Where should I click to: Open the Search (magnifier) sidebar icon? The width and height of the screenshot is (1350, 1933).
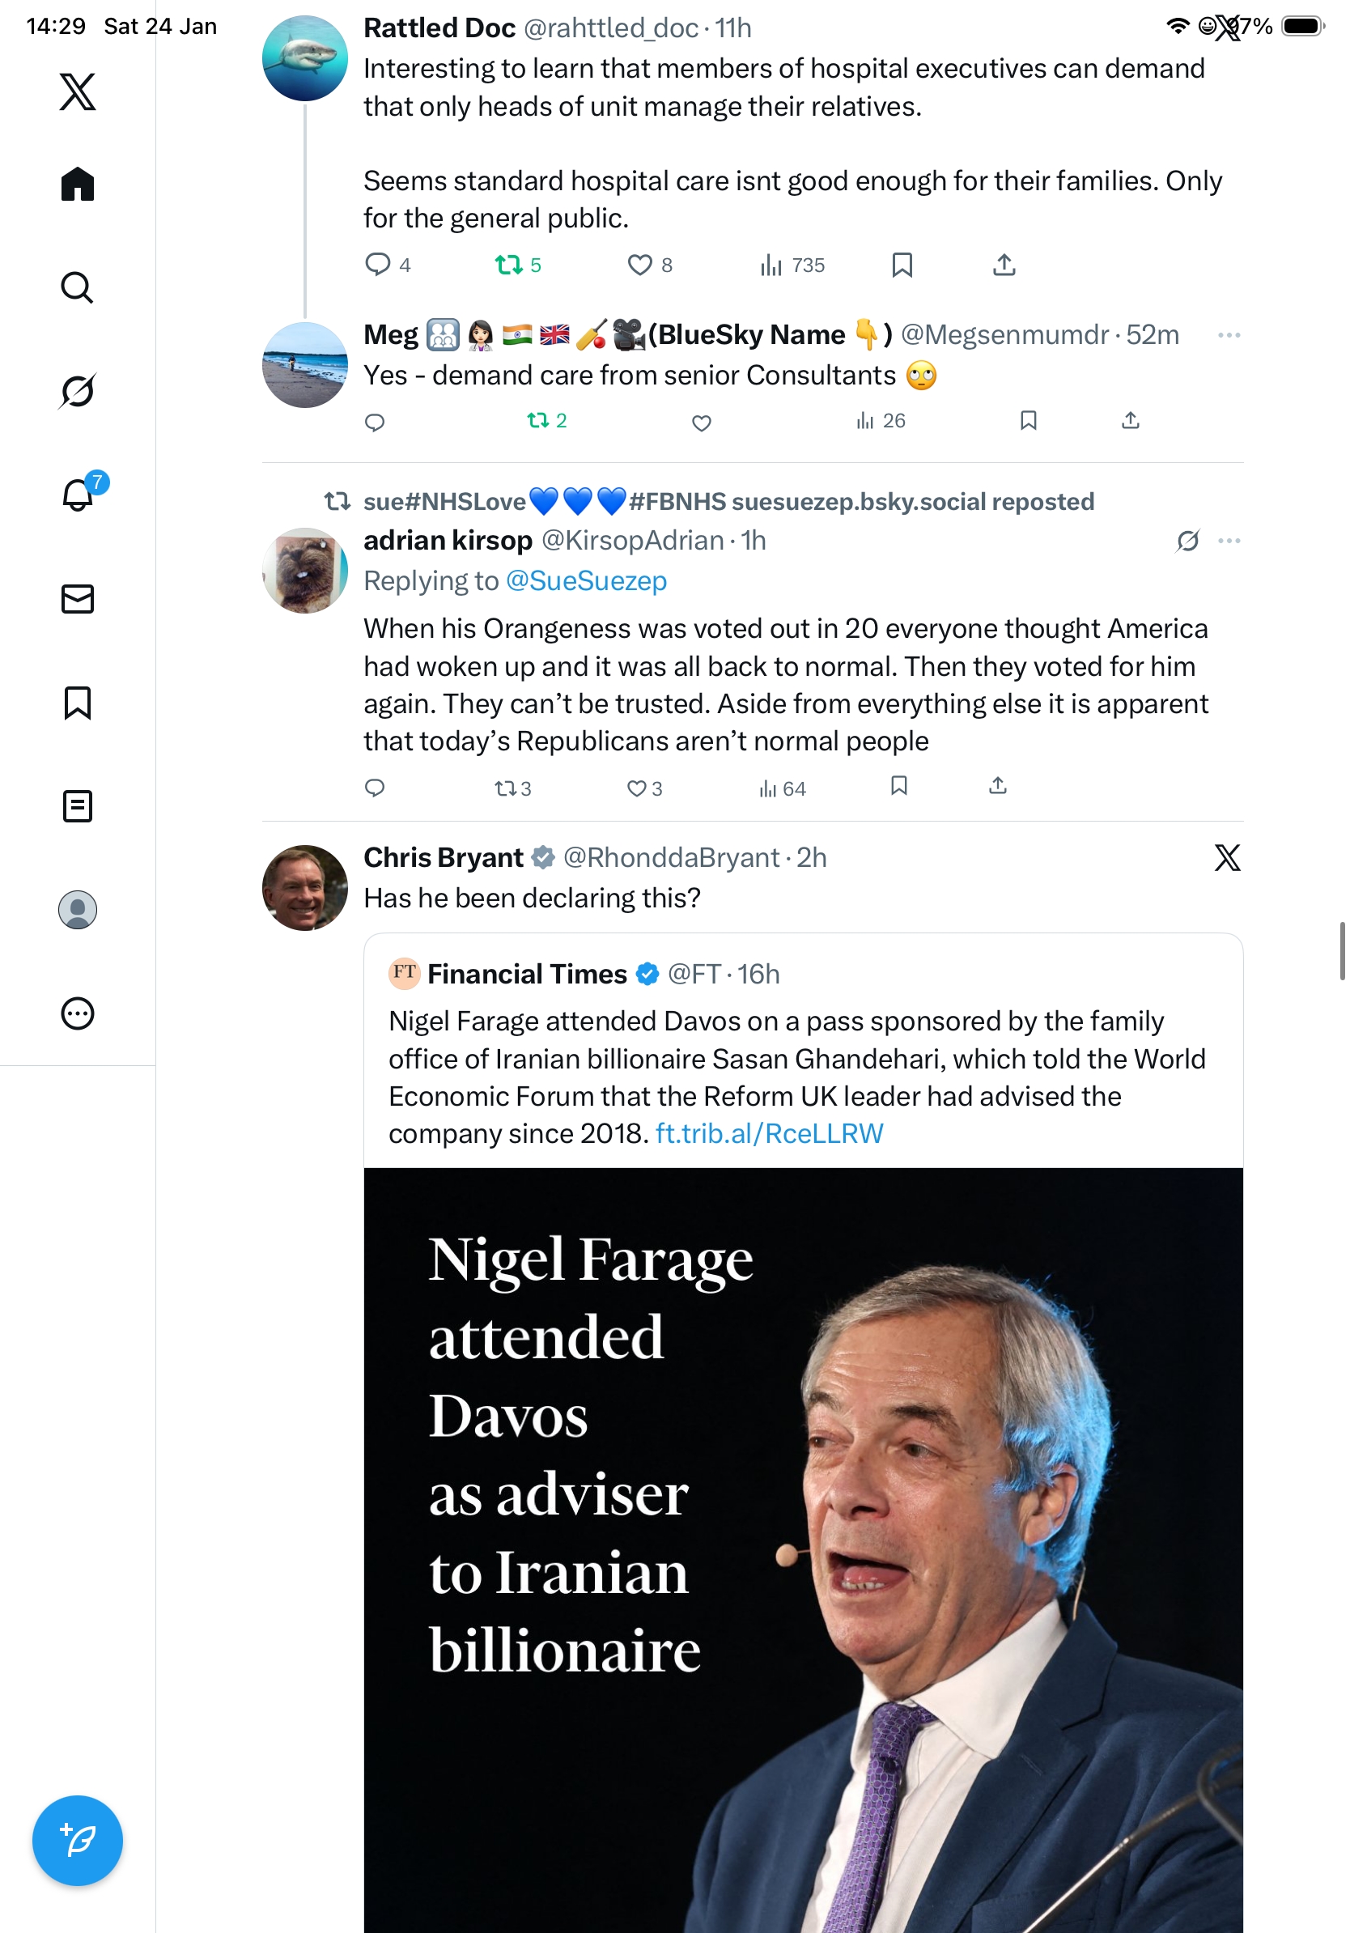coord(78,287)
